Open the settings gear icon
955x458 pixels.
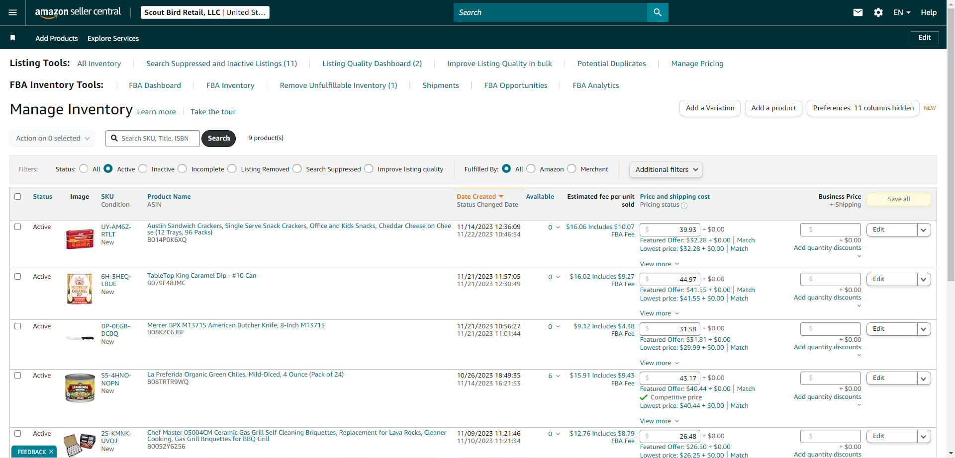(x=878, y=12)
